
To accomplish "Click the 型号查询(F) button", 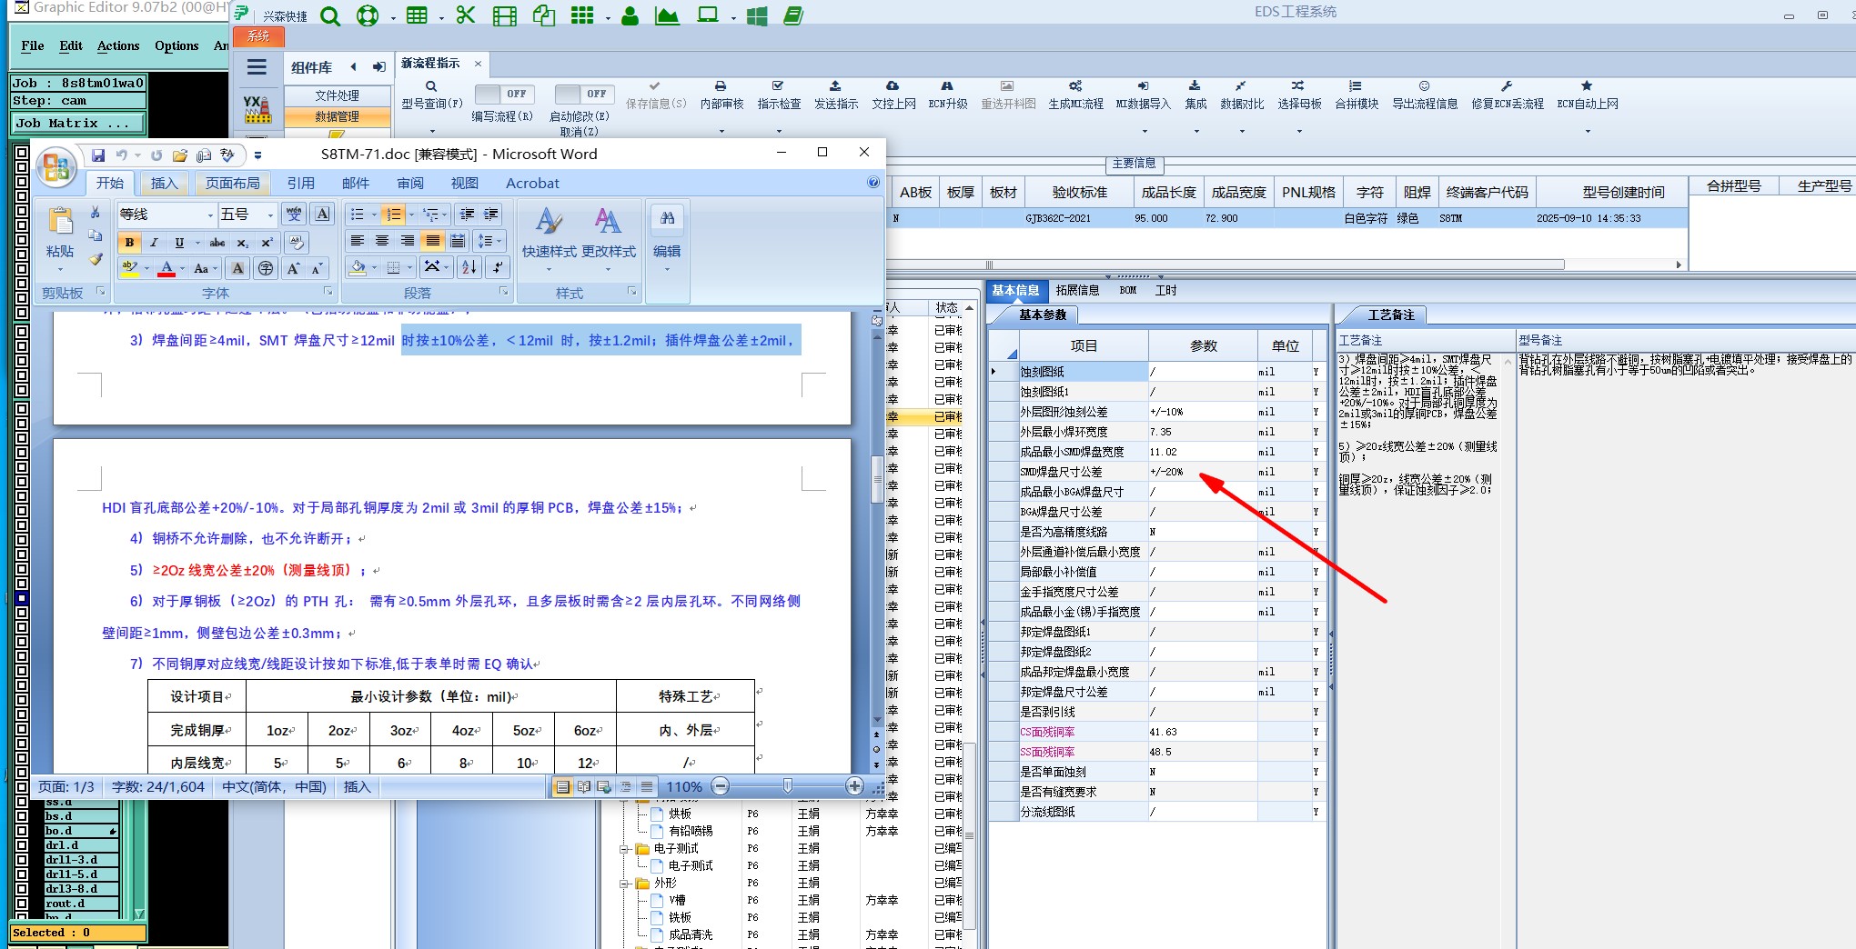I will (x=432, y=95).
